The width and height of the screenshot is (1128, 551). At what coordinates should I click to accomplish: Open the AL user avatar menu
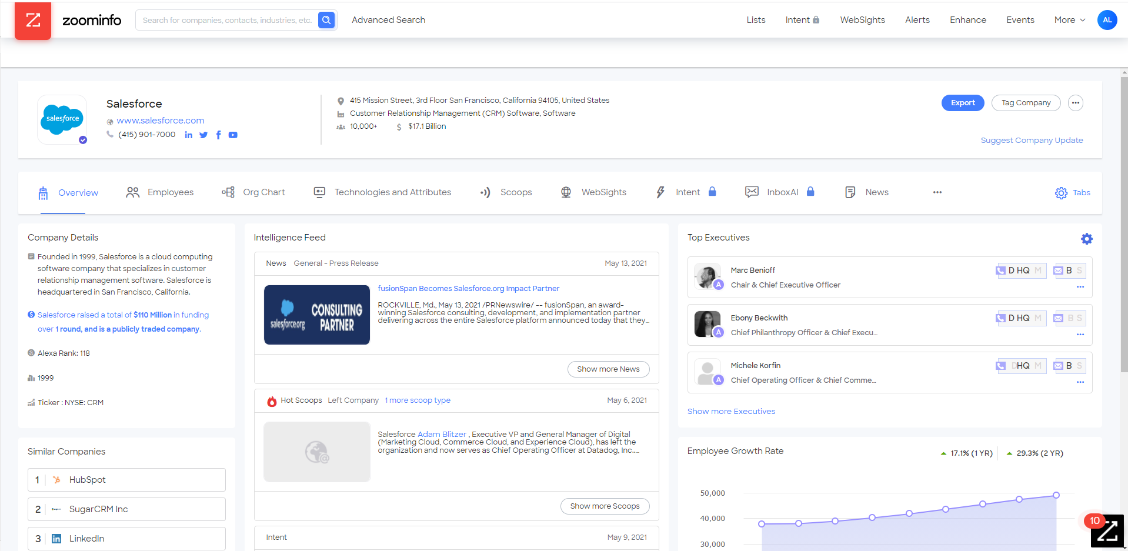click(1107, 20)
